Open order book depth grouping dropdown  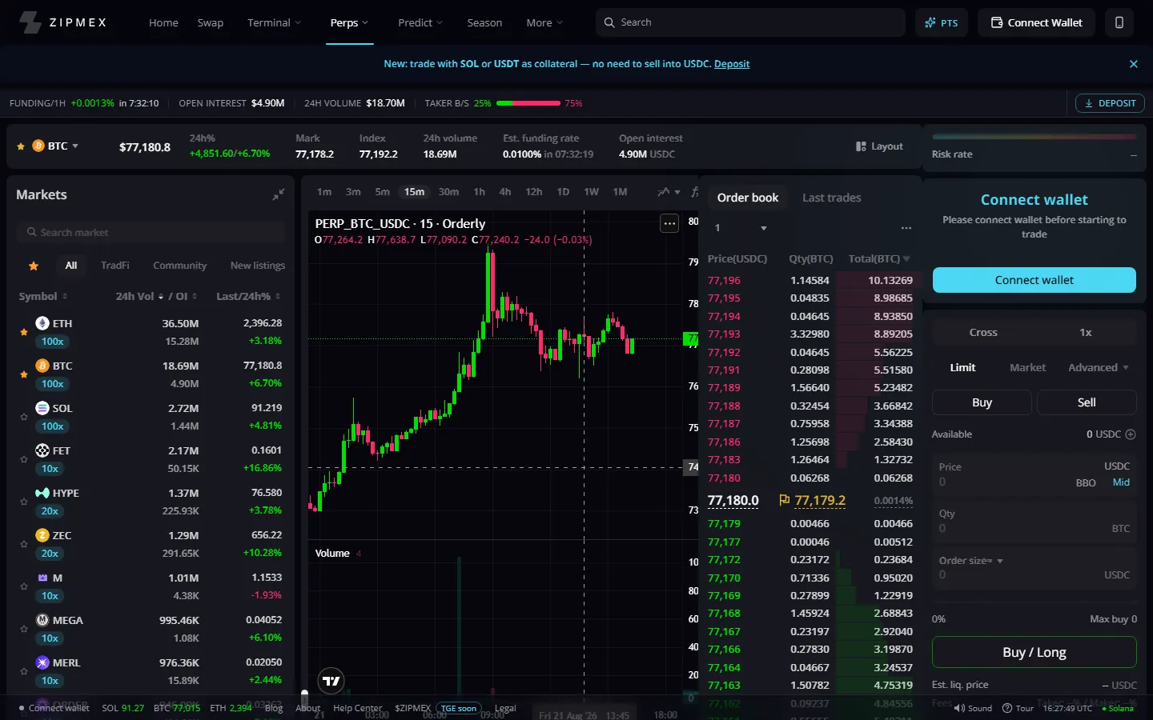tap(741, 228)
